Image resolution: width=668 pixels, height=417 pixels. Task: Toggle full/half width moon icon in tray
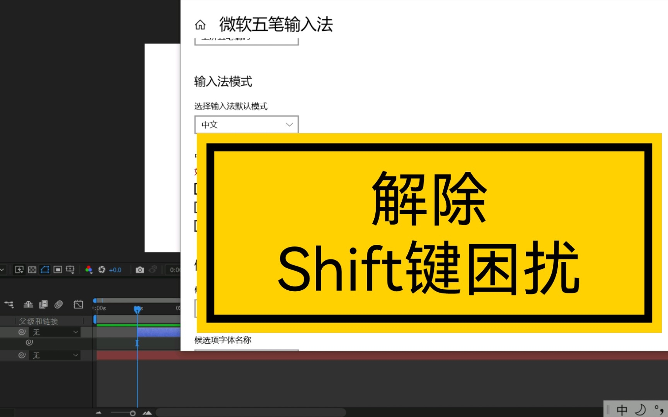[640, 410]
